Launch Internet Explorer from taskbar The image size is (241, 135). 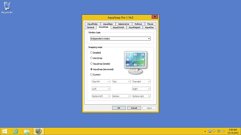16,131
